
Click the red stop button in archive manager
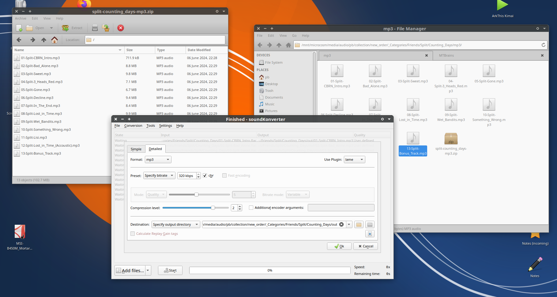(121, 28)
